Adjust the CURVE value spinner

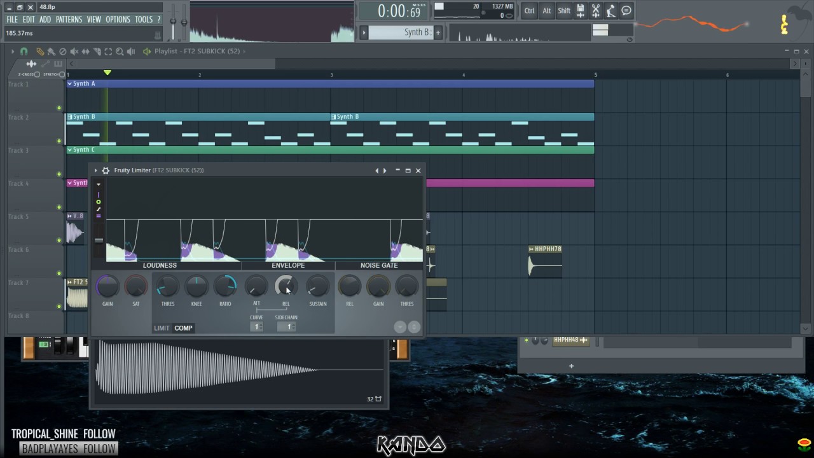(257, 327)
